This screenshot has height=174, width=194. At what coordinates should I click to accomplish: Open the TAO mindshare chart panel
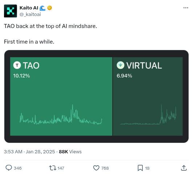[x=61, y=96]
